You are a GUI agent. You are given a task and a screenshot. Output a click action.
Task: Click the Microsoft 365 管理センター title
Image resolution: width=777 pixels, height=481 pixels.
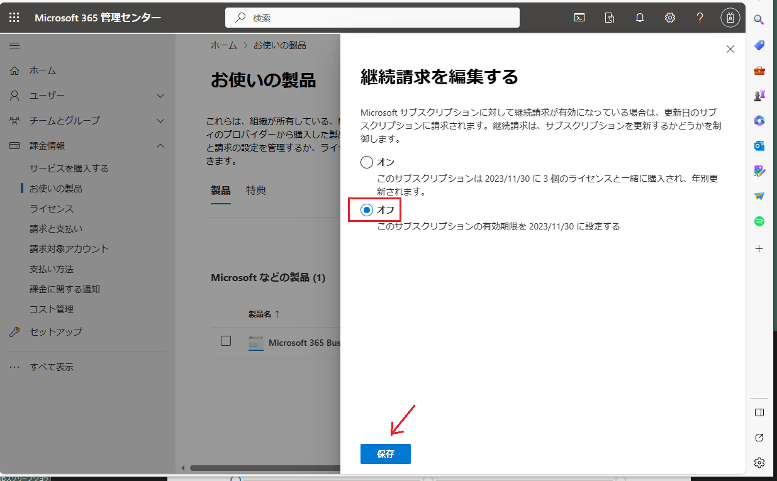[98, 18]
